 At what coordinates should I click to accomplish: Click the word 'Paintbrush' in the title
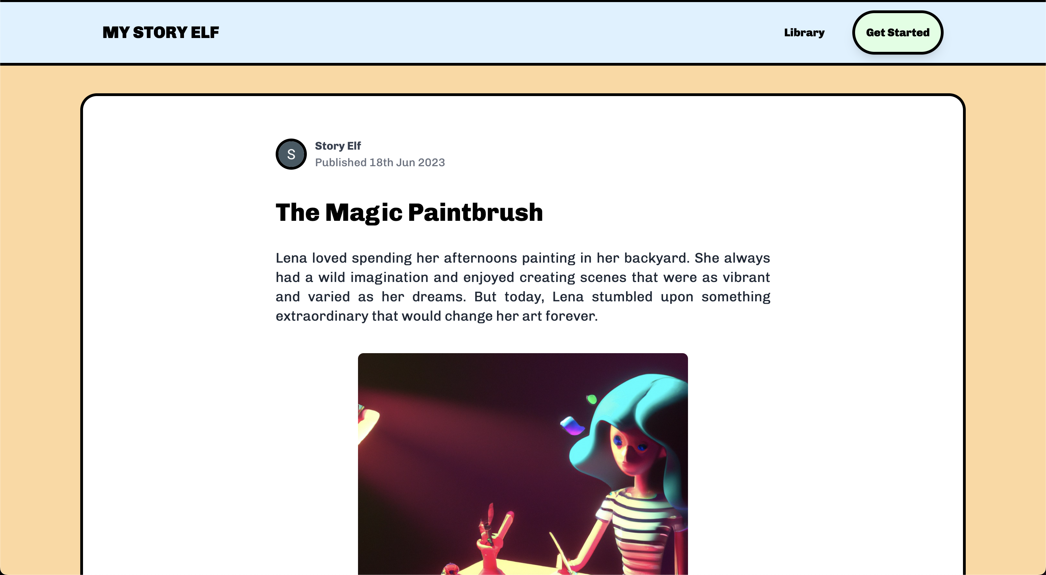click(476, 212)
